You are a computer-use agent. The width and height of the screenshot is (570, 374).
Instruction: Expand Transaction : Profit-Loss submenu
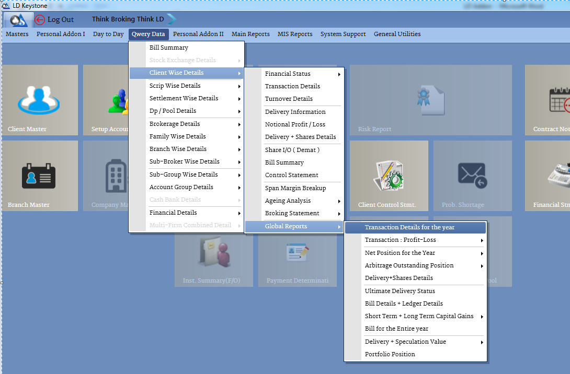[415, 240]
